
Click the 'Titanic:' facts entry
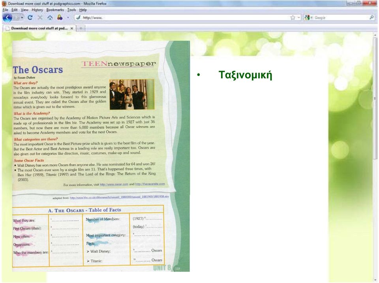pyautogui.click(x=94, y=261)
